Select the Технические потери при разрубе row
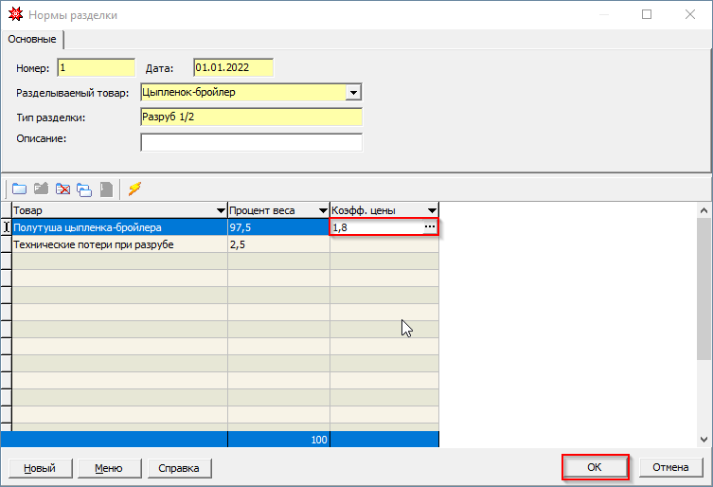713x487 pixels. point(118,244)
